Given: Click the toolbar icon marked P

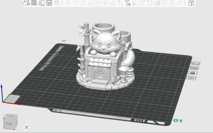Looking at the screenshot, I should point(172,3).
